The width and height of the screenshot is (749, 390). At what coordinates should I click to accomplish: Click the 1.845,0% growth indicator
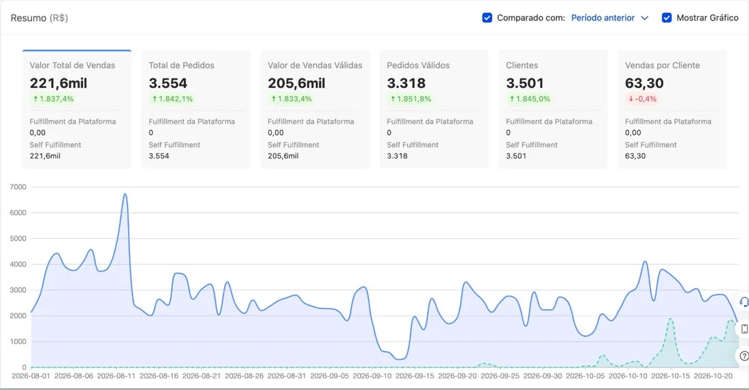[530, 99]
